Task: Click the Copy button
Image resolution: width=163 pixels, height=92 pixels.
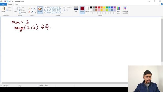Action: pos(9,10)
